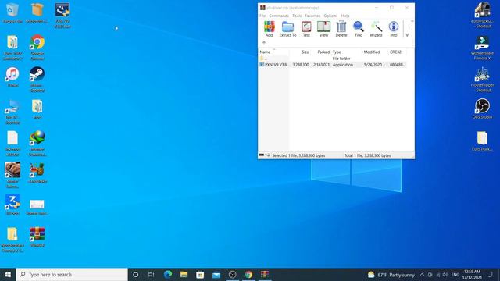Sort by the Modified column header
This screenshot has height=281, width=500.
pyautogui.click(x=375, y=52)
